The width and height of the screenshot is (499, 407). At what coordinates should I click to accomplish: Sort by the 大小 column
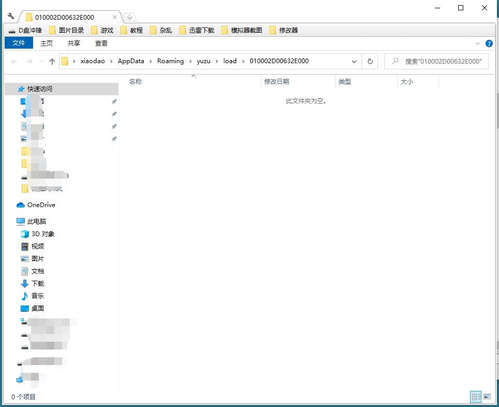pos(407,82)
